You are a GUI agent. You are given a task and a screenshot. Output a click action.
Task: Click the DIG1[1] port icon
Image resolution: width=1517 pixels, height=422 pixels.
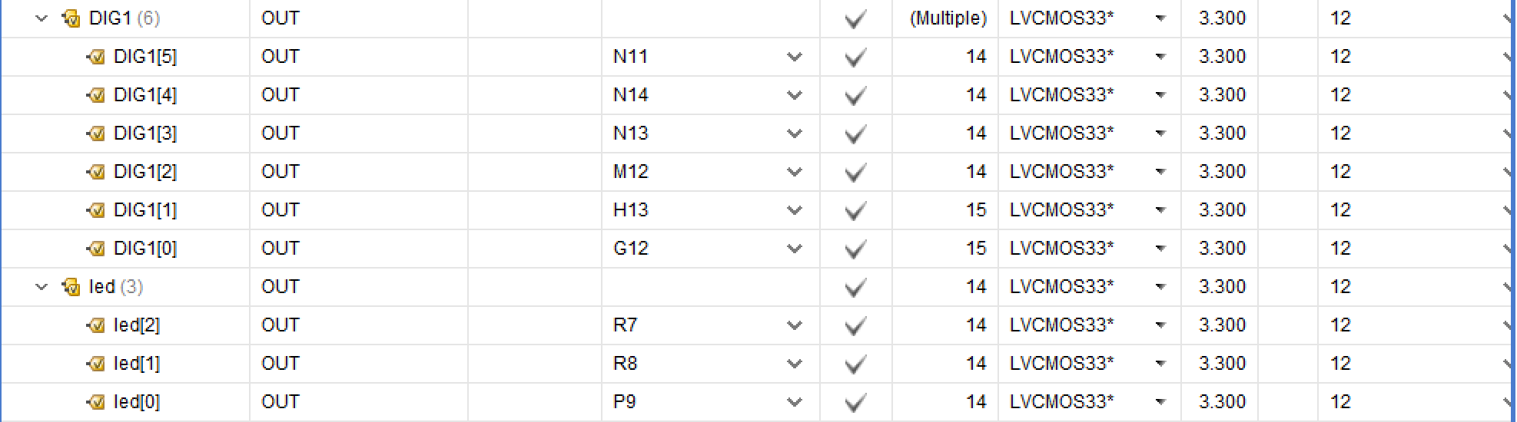pyautogui.click(x=95, y=210)
